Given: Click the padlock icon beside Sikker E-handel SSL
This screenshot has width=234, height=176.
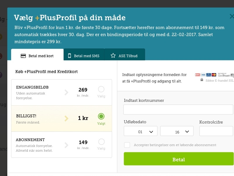Looking at the screenshot, I should pos(202,79).
